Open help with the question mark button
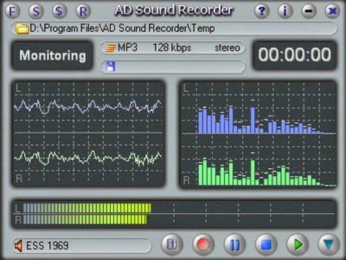 (261, 10)
